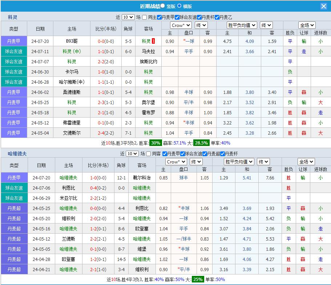
Task: Open match count dropdown in 科灵 section
Action: coord(128,17)
